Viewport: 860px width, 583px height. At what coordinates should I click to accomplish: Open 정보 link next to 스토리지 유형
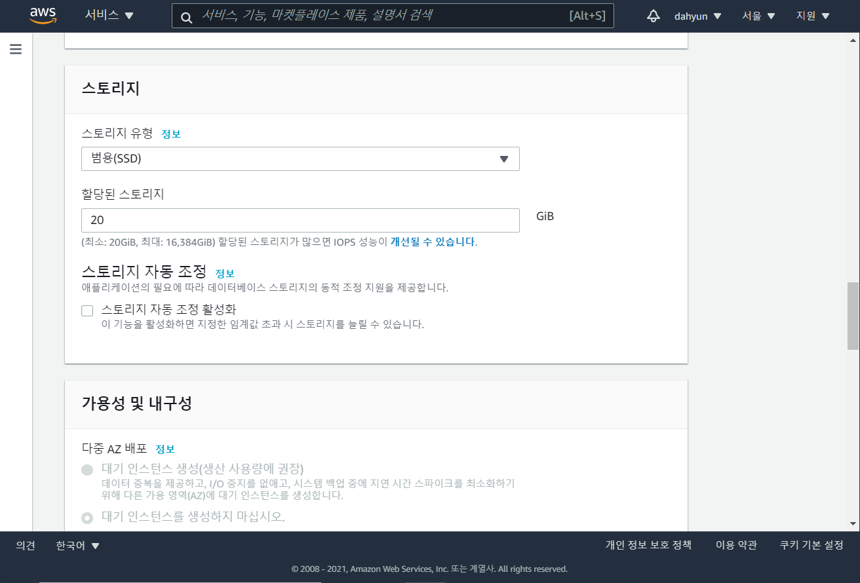pos(171,134)
